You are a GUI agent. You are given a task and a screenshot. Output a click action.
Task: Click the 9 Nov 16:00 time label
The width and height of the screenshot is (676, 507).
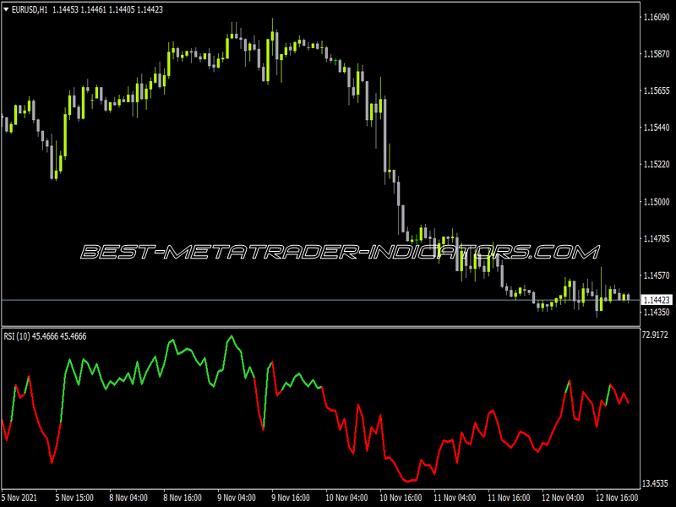(x=290, y=498)
